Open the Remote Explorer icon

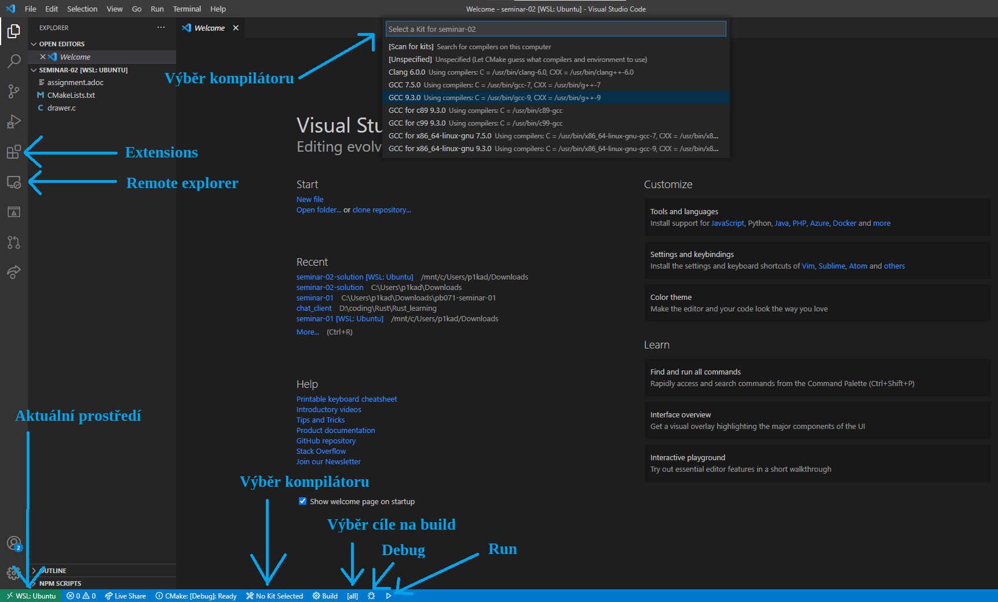coord(14,182)
